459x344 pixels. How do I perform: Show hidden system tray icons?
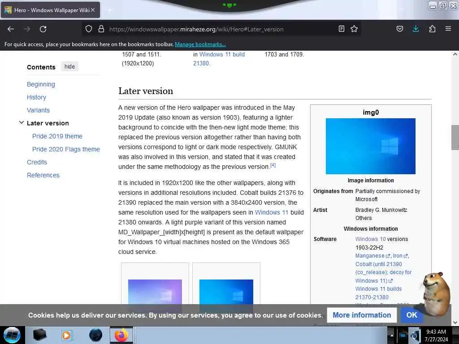tap(392, 335)
